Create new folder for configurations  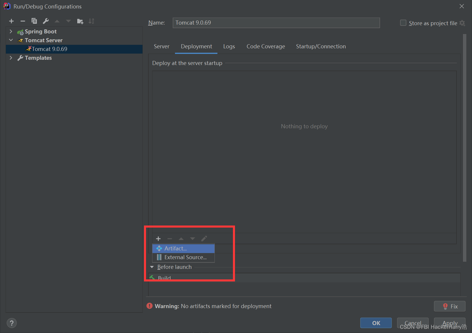tap(80, 21)
